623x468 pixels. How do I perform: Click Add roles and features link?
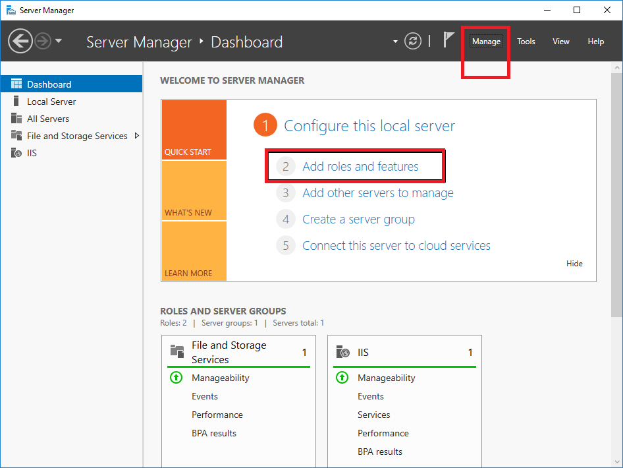tap(360, 166)
